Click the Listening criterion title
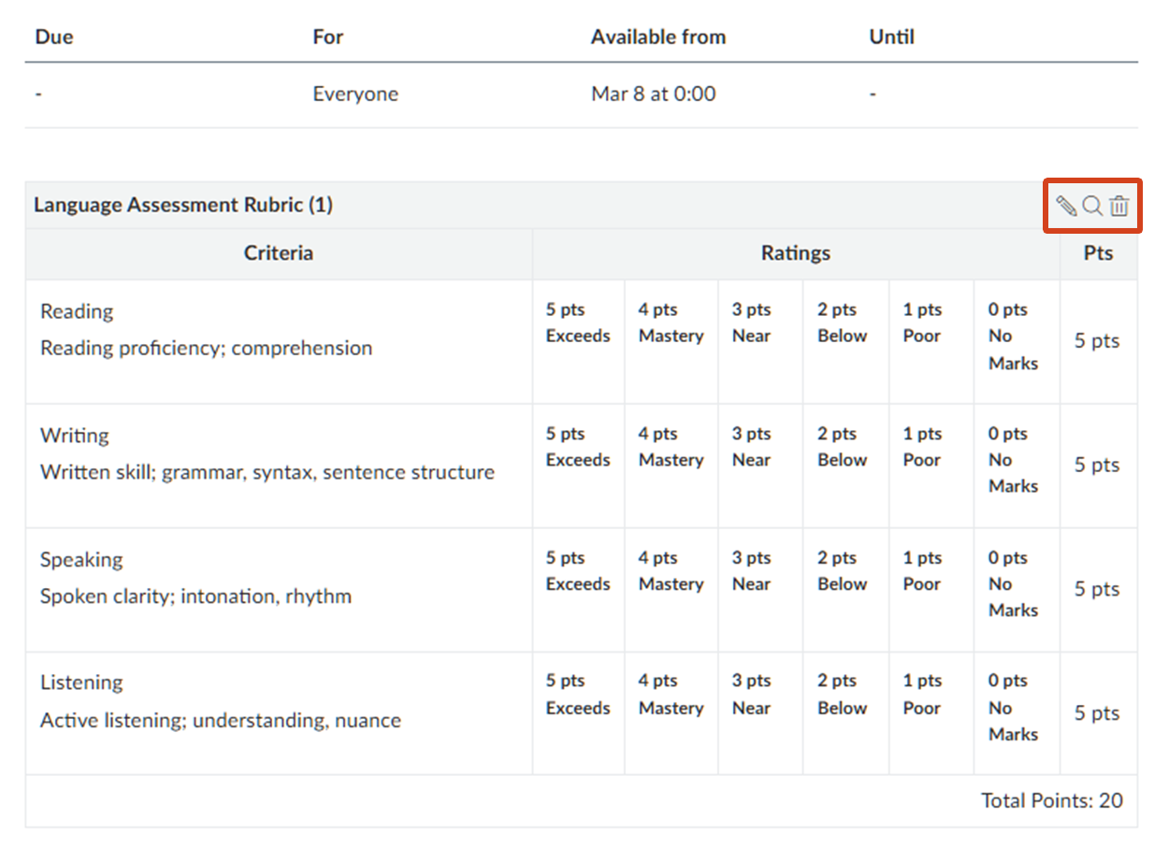This screenshot has width=1169, height=847. 81,683
